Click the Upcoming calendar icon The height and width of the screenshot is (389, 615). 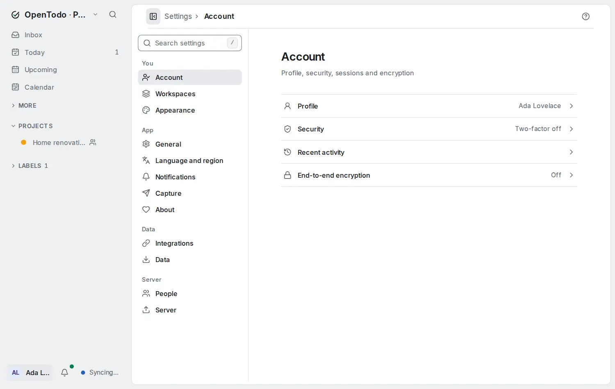[x=16, y=70]
